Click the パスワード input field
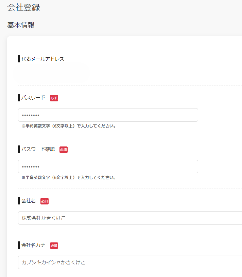The image size is (242, 277). 108,115
